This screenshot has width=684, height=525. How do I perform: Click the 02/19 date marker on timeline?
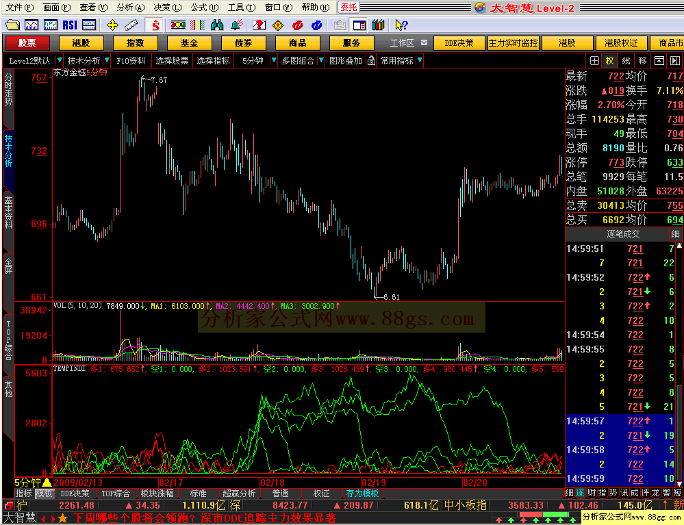373,483
